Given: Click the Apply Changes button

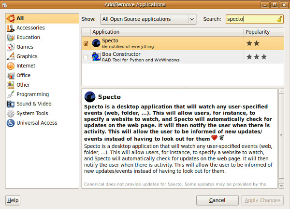Looking at the screenshot, I should (262, 200).
